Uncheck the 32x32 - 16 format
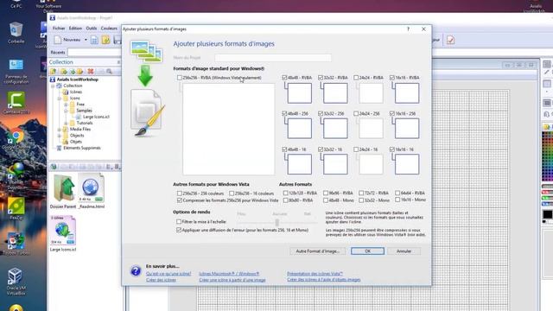This screenshot has width=553, height=311. click(321, 149)
